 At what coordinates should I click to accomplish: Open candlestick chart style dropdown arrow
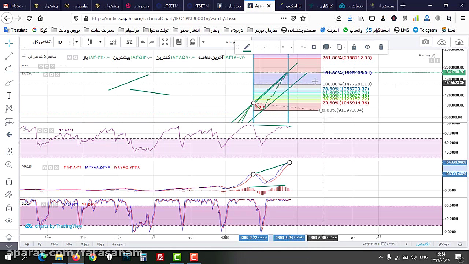tap(100, 42)
